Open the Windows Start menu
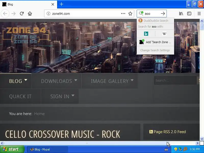 click(x=12, y=149)
